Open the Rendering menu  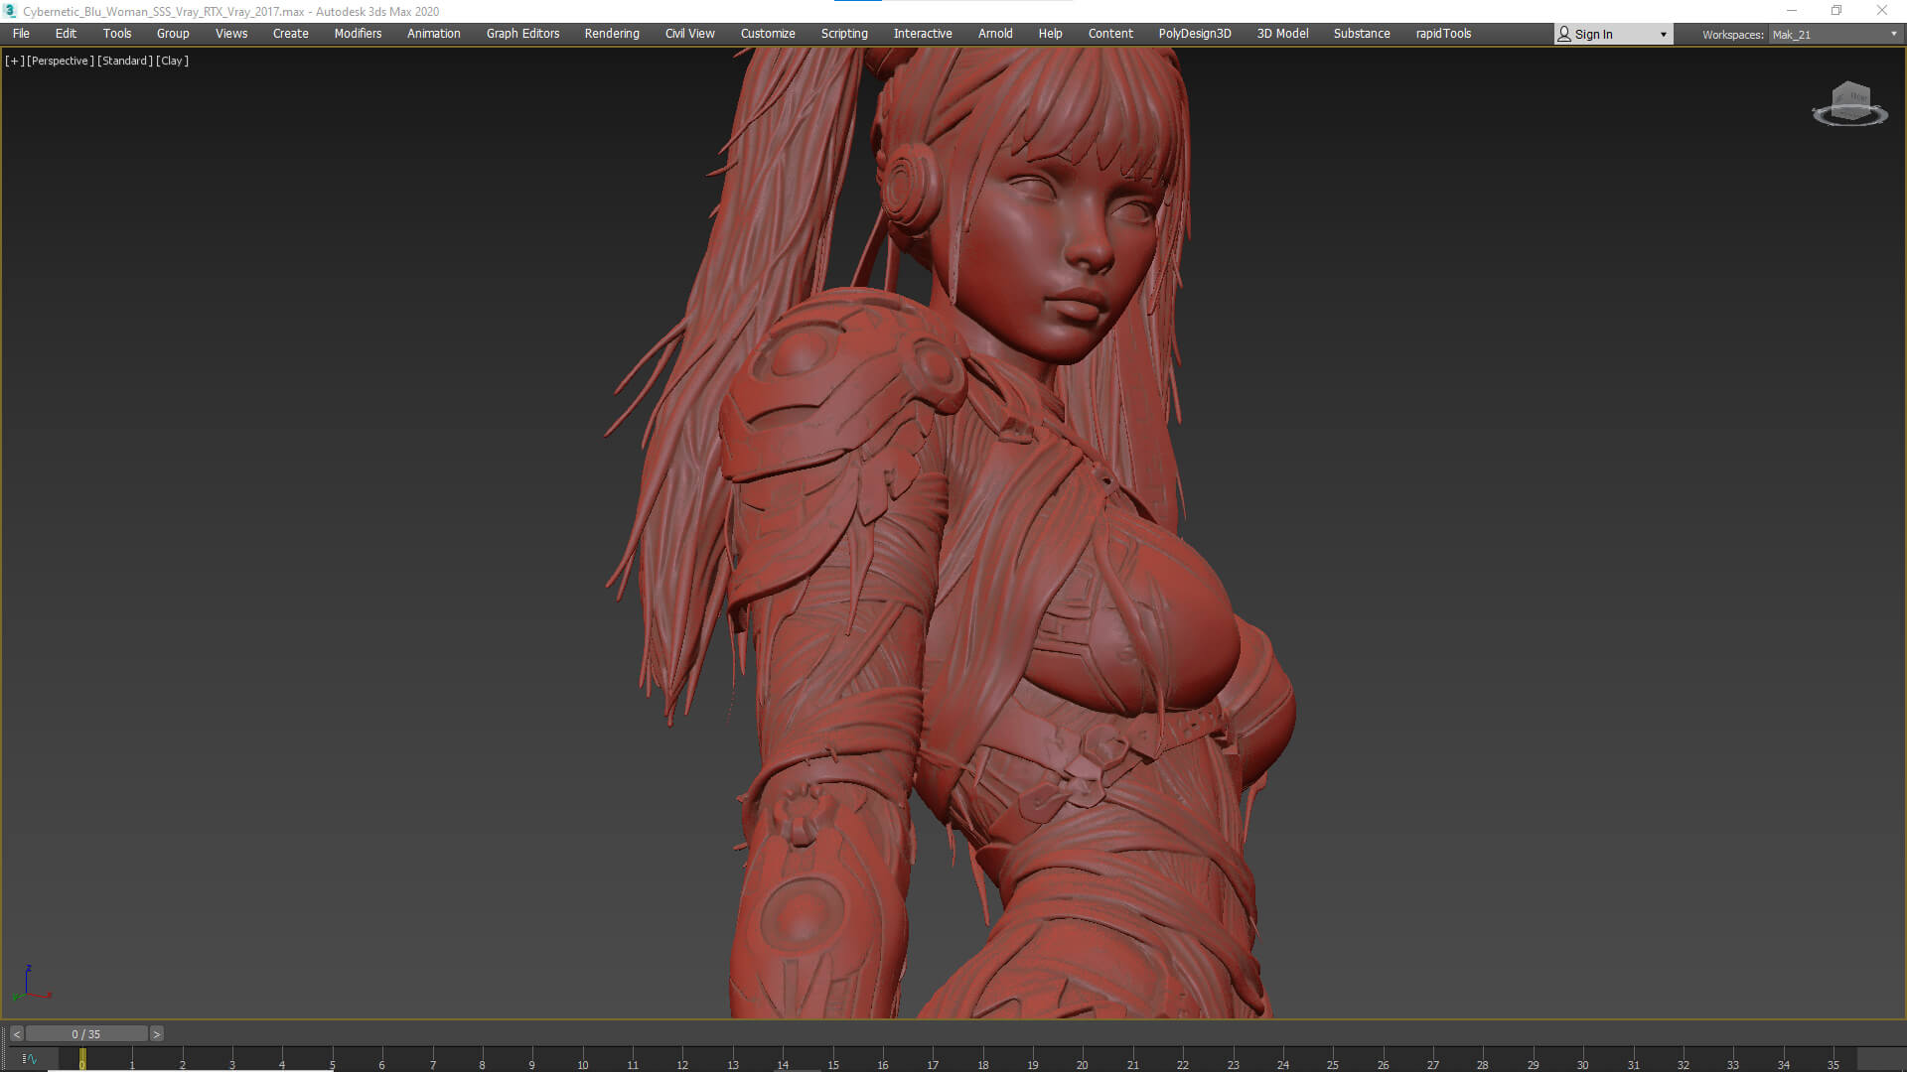coord(612,34)
